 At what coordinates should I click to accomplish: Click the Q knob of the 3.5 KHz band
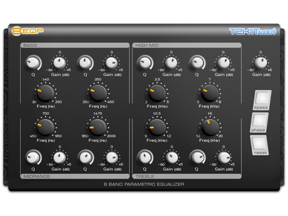[x=145, y=62]
